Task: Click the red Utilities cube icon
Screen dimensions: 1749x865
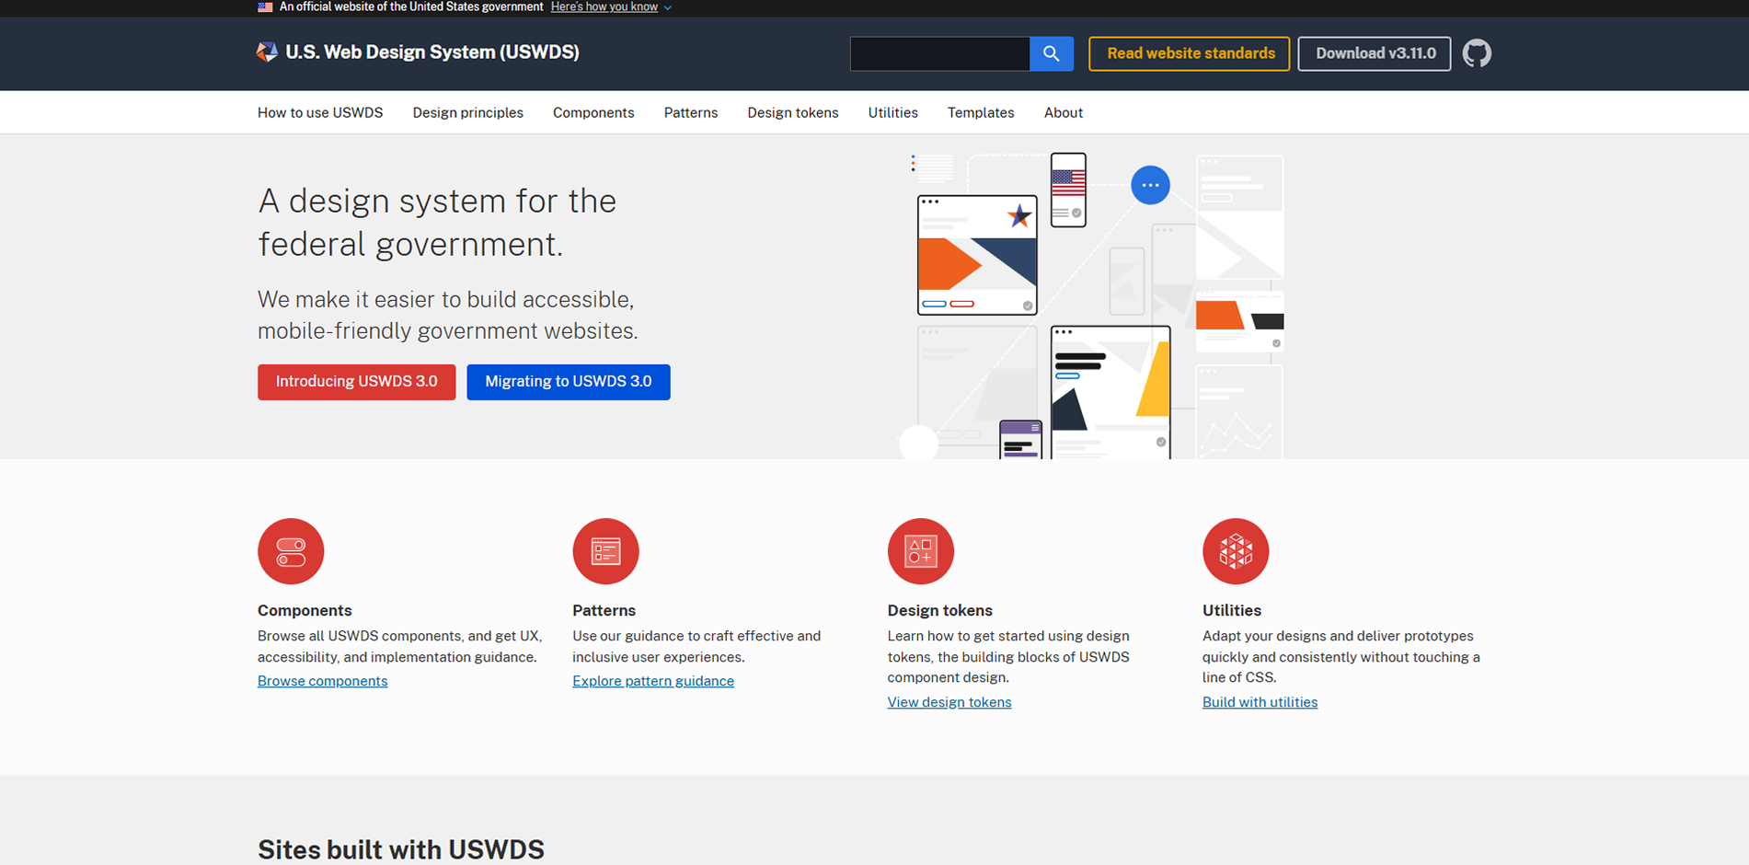Action: [x=1235, y=551]
